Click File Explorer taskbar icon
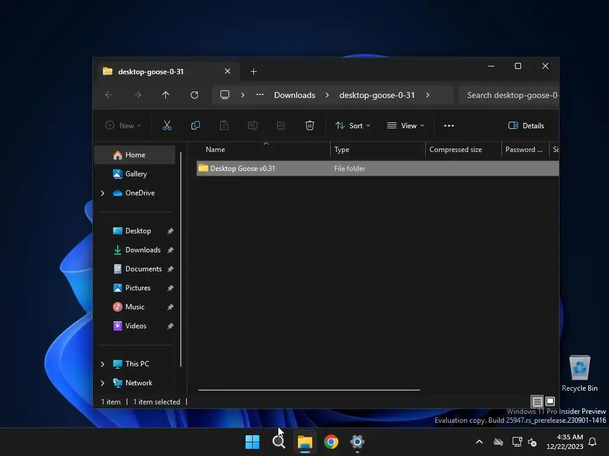 pos(305,442)
